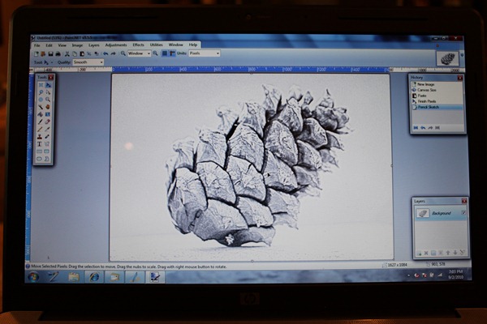Select the Move Selected Pixels tool

coord(48,85)
